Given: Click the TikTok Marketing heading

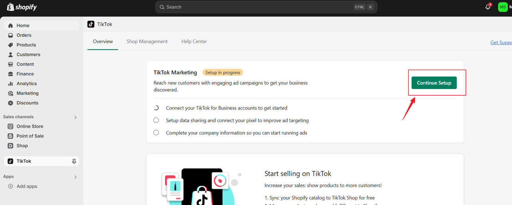Looking at the screenshot, I should pyautogui.click(x=175, y=73).
